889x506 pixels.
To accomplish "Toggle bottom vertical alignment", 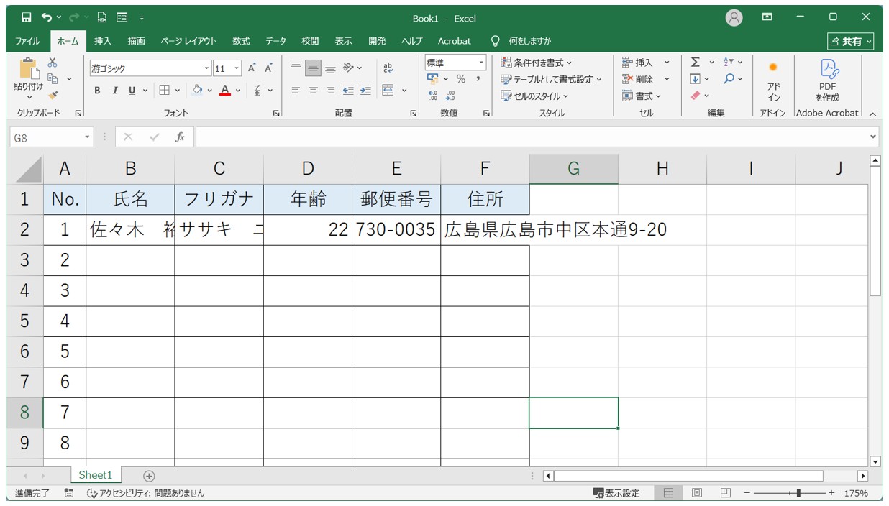I will tap(330, 68).
